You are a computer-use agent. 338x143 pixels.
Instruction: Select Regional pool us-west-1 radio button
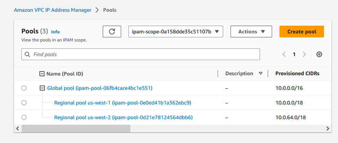(x=24, y=103)
